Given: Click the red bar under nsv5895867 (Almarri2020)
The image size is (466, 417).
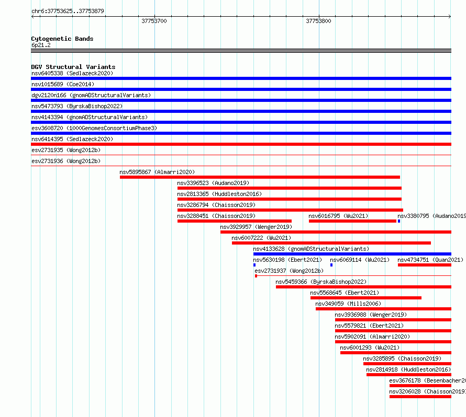Looking at the screenshot, I should (x=260, y=177).
